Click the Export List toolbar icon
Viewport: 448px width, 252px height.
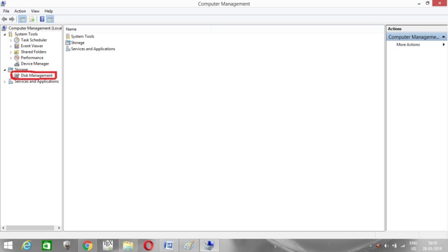pos(32,19)
